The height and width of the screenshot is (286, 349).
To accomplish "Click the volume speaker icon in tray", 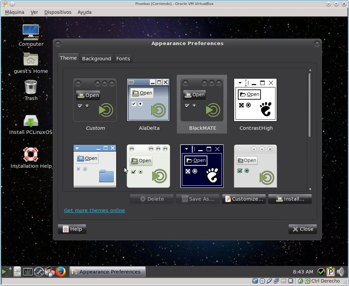I will (x=341, y=271).
